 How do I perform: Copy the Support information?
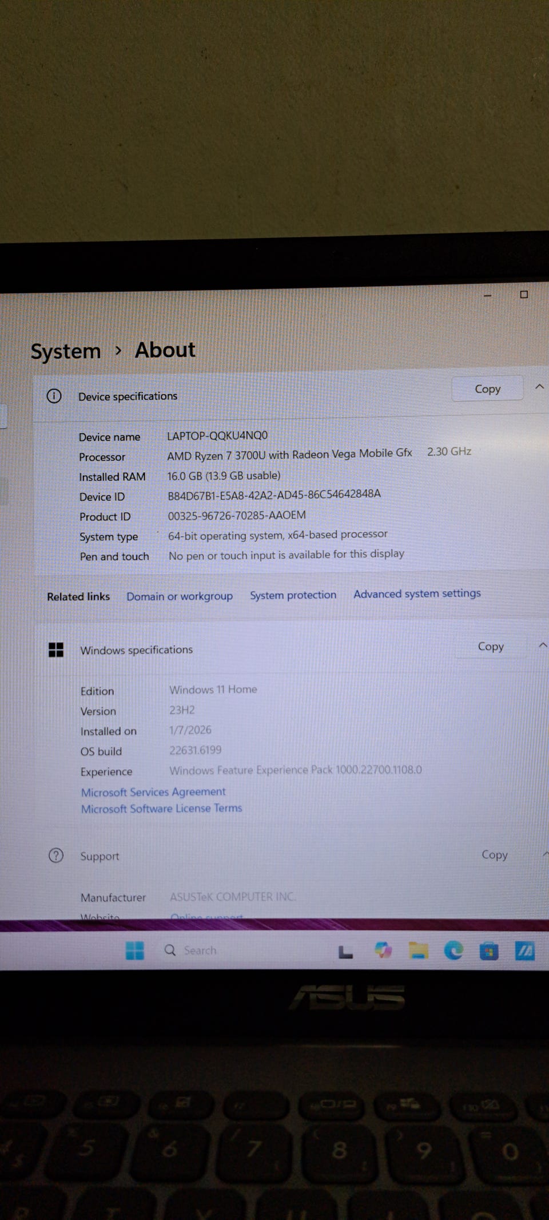click(495, 854)
